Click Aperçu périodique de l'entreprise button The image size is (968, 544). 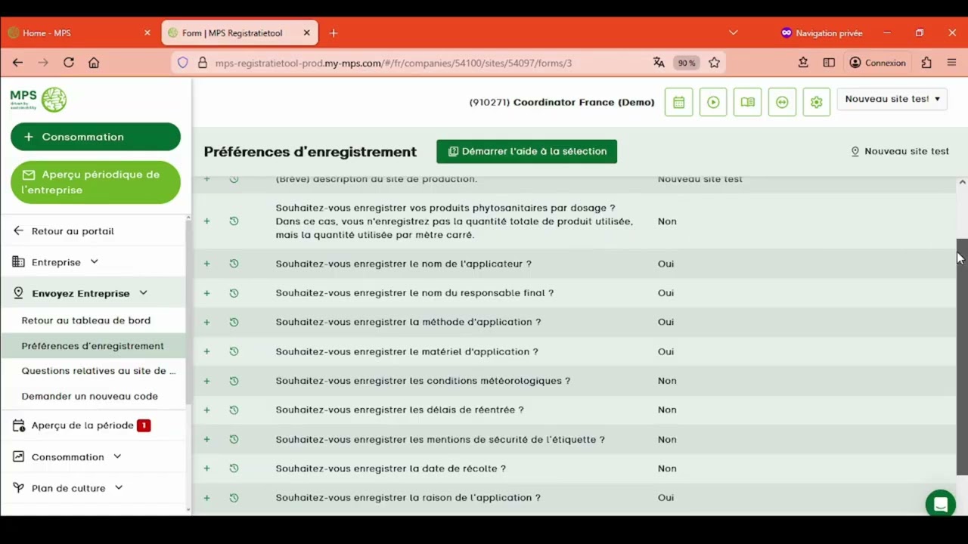(x=95, y=182)
